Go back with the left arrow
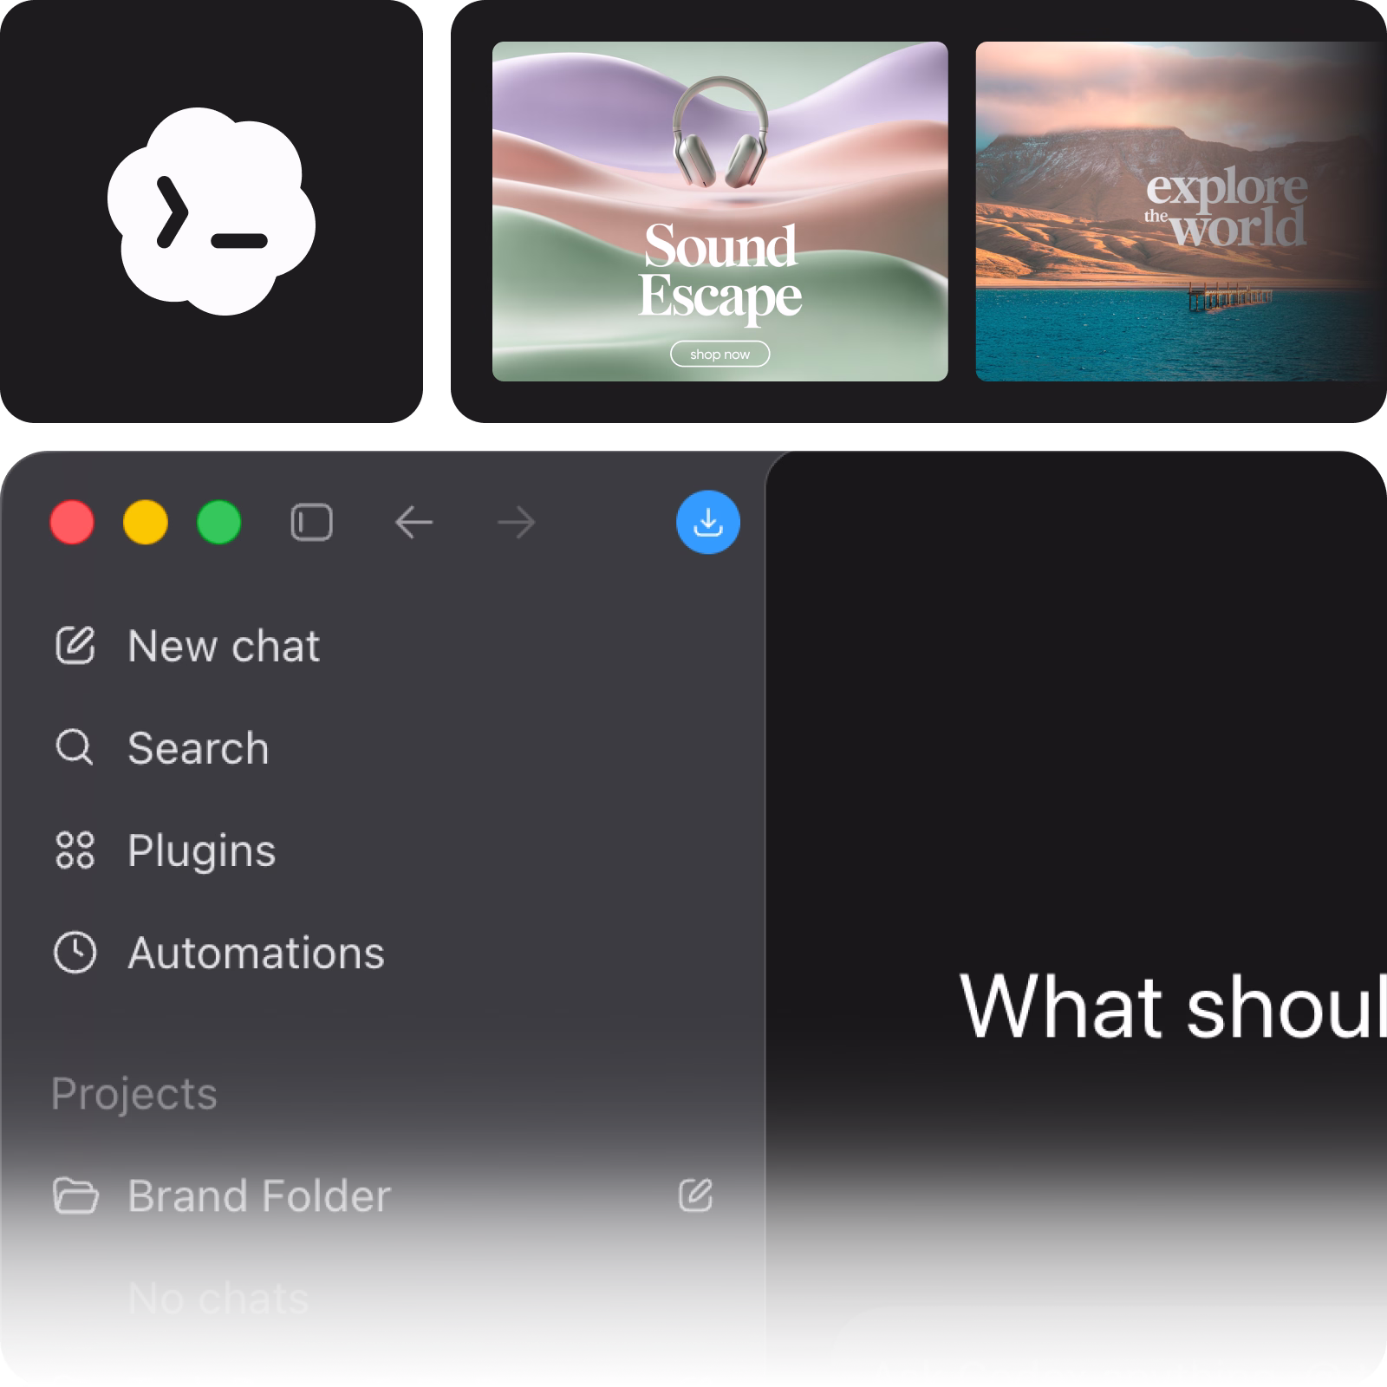This screenshot has width=1387, height=1387. tap(413, 523)
